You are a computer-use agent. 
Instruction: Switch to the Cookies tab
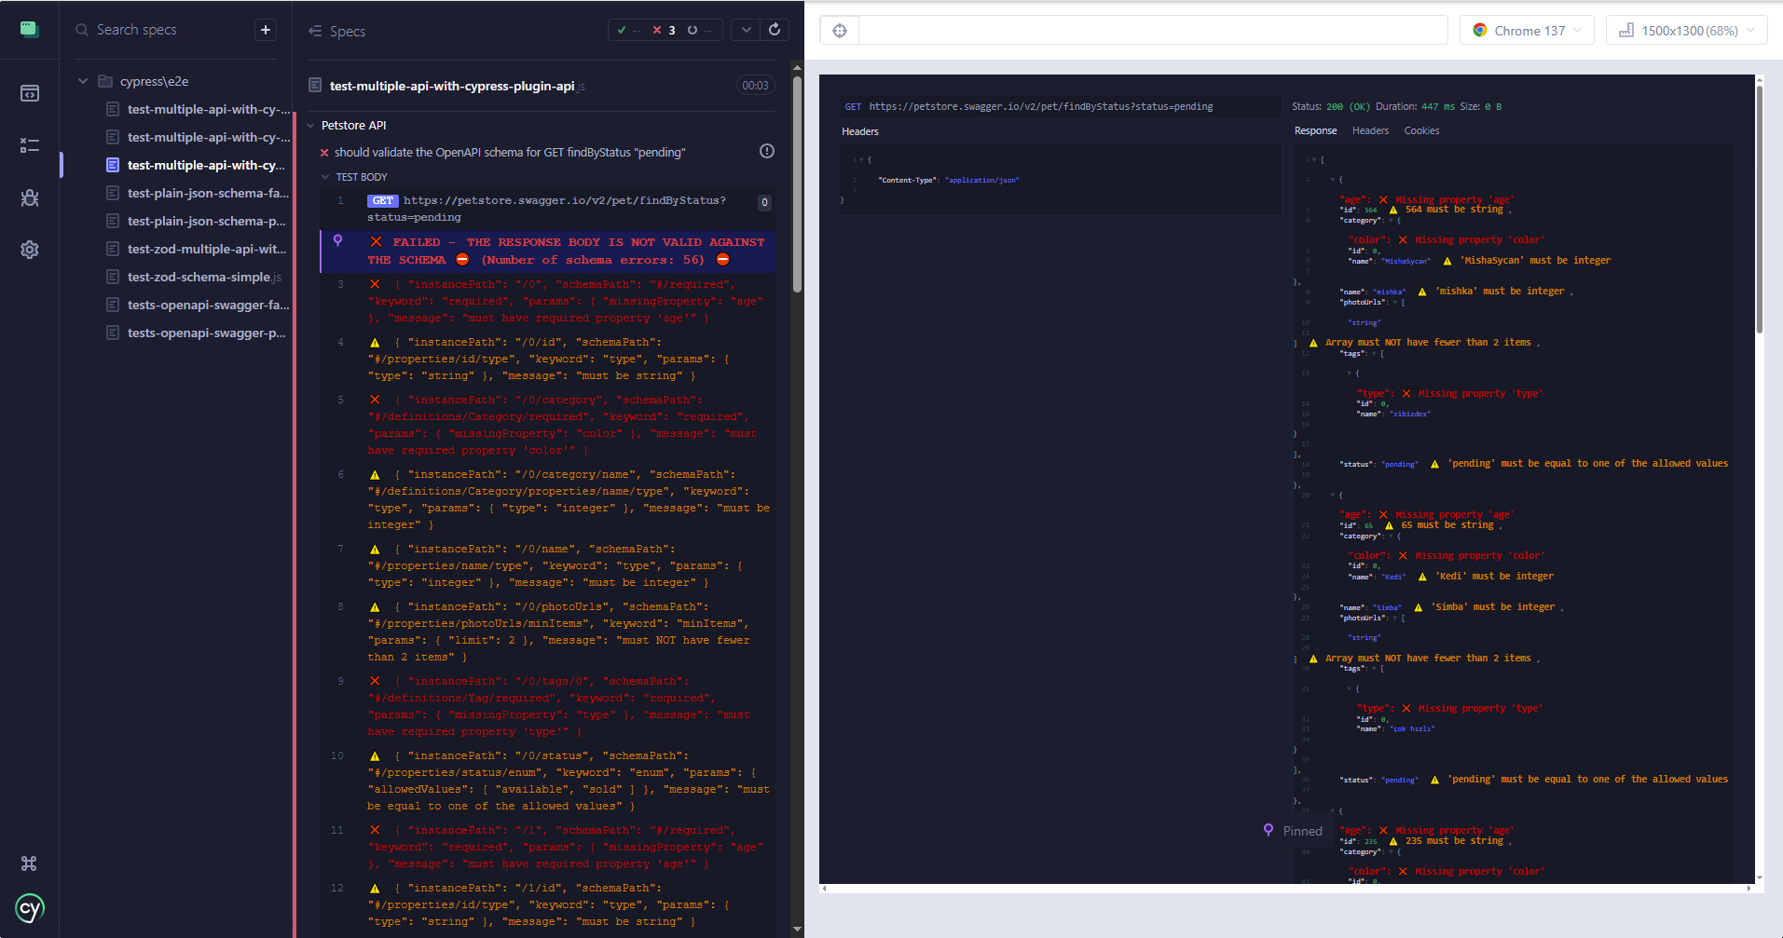pyautogui.click(x=1421, y=130)
